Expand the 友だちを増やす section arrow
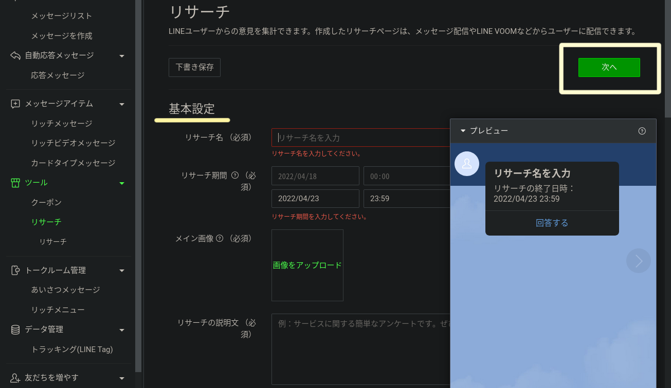This screenshot has height=388, width=671. click(122, 378)
